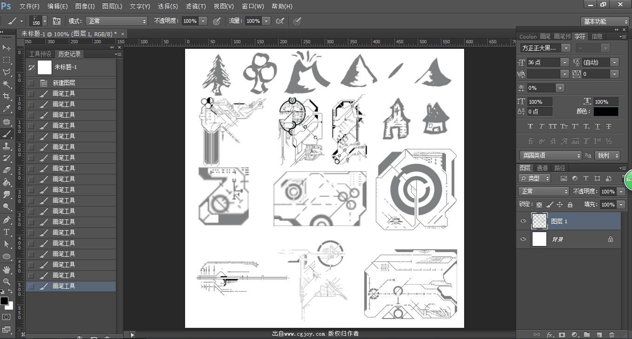Open the leading (自动) dropdown
This screenshot has width=632, height=339.
pos(615,62)
